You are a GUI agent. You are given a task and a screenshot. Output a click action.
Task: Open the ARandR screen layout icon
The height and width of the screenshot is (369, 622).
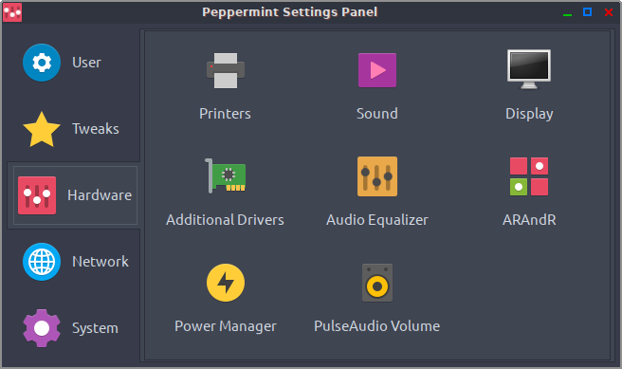529,176
